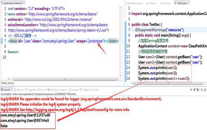Image resolution: width=207 pixels, height=130 pixels.
Task: Click the Remove All Terminated Launches double-X icon
Action: (x=198, y=89)
